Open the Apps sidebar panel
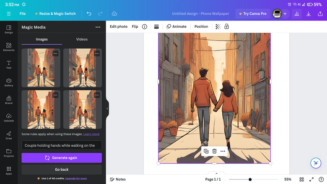 [9, 171]
